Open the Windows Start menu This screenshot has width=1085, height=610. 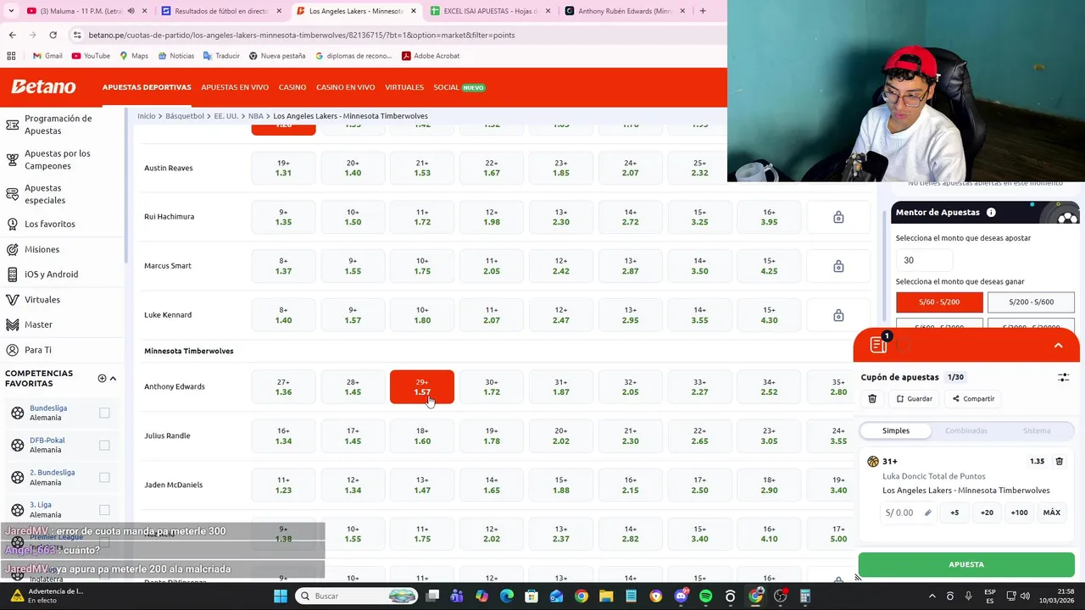[281, 596]
